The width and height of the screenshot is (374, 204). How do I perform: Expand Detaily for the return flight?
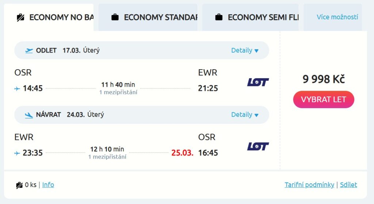(245, 115)
